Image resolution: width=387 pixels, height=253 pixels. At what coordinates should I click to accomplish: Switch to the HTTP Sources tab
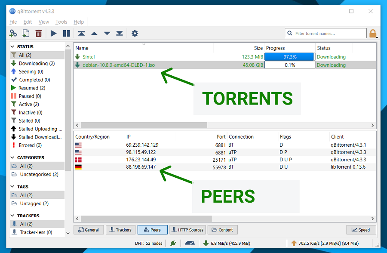click(x=187, y=230)
